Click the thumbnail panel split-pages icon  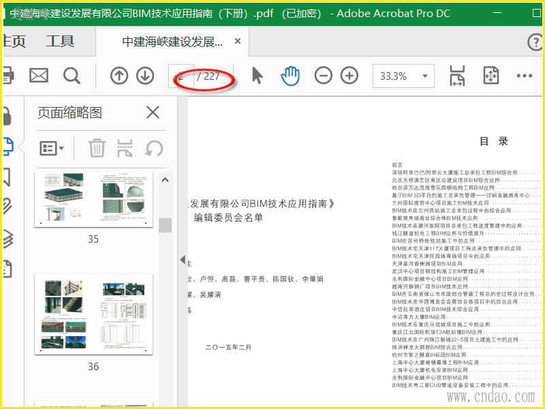coord(125,148)
